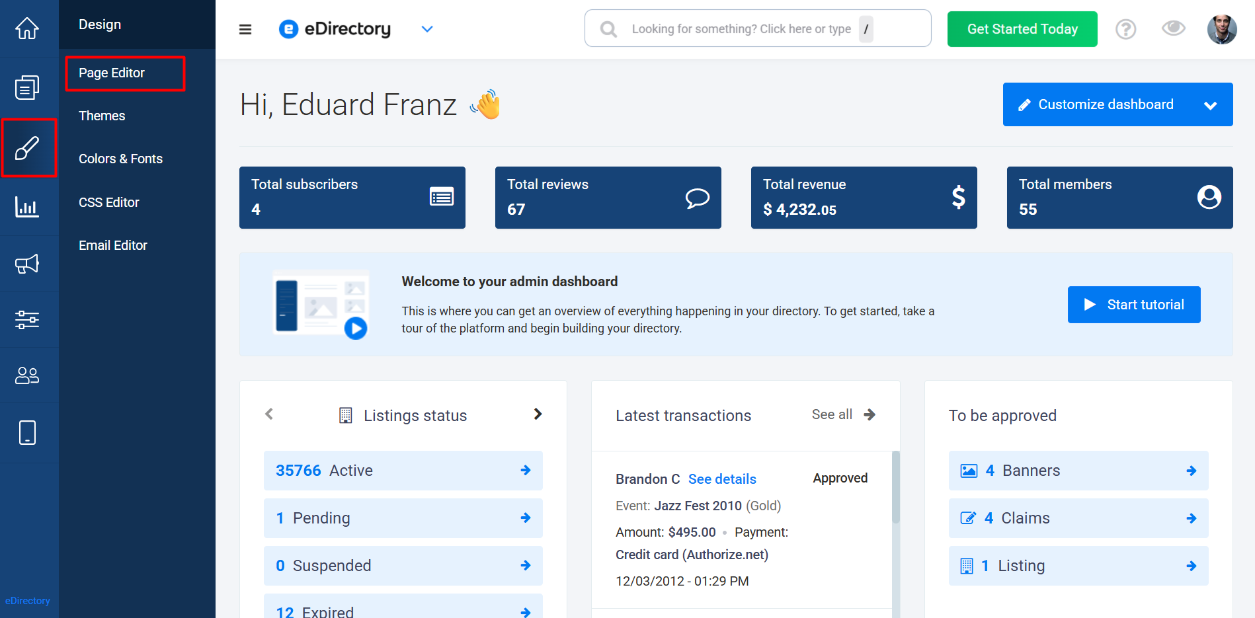Go to next Listings status panel
Viewport: 1255px width, 618px height.
(x=538, y=414)
